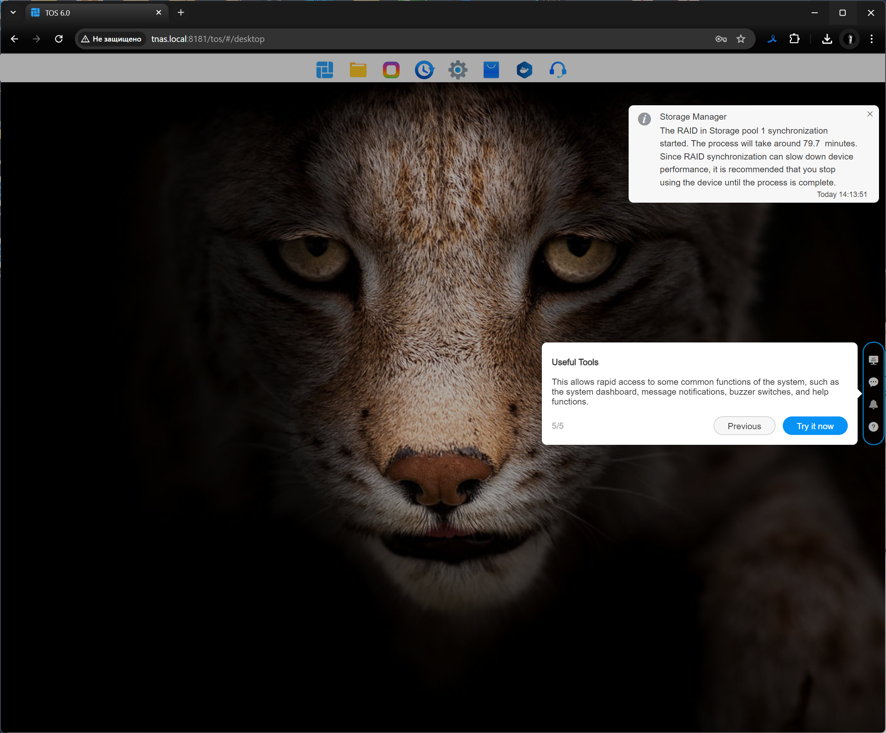
Task: Launch the Docker Manager icon
Action: coord(525,70)
